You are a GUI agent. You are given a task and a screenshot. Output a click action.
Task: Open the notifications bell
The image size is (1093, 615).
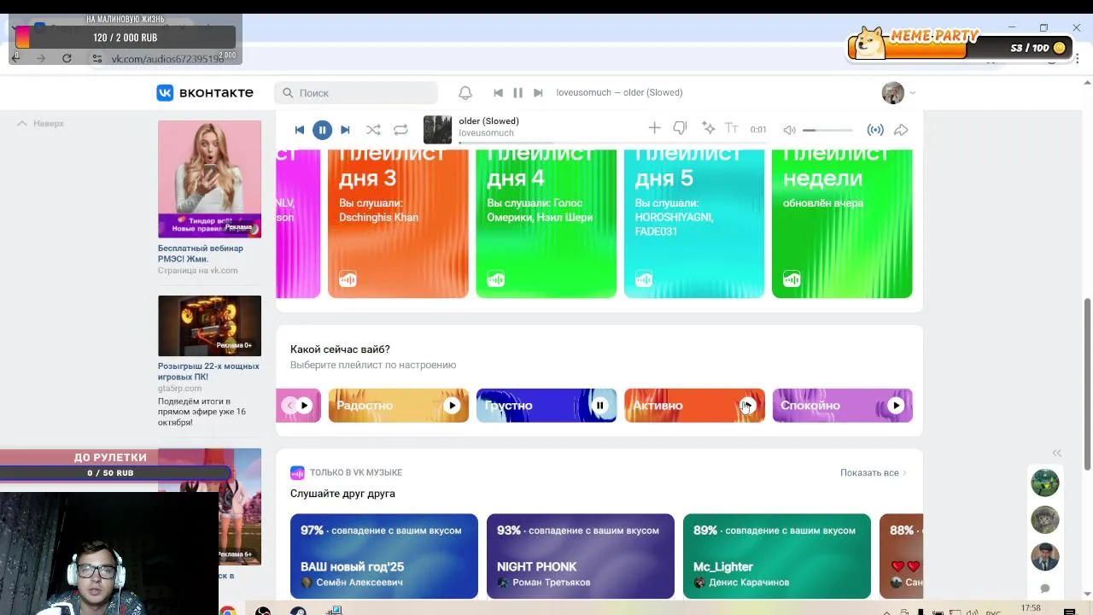[x=465, y=92]
